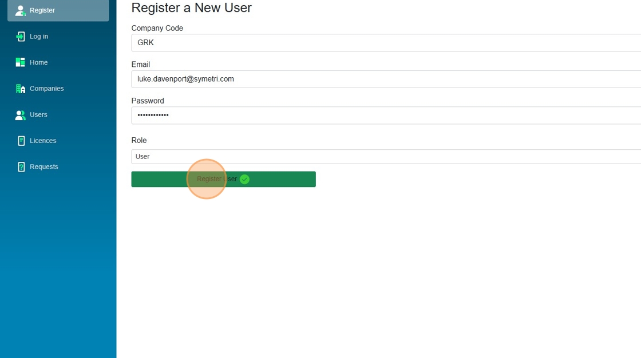This screenshot has height=358, width=641.
Task: Click the Log in door icon
Action: [21, 37]
